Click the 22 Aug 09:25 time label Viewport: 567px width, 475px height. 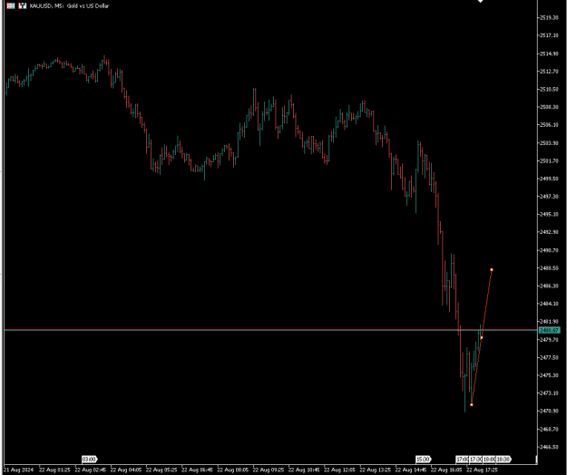(x=269, y=470)
